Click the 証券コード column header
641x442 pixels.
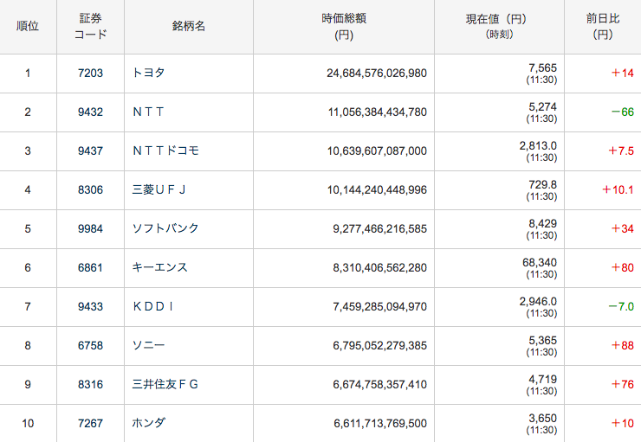click(x=90, y=26)
